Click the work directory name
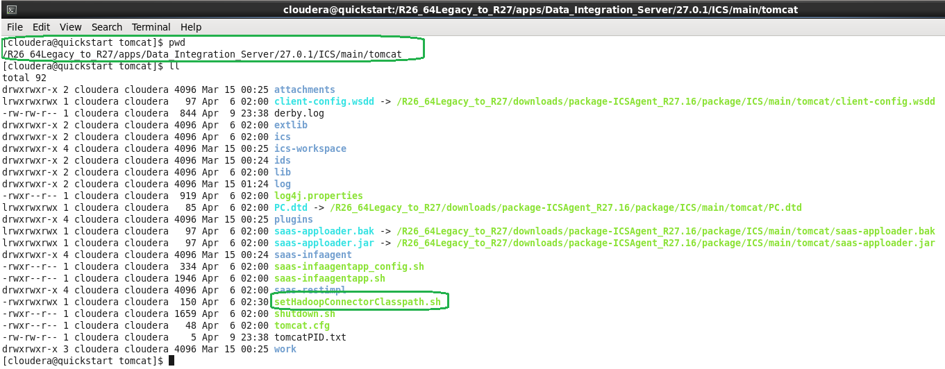This screenshot has width=945, height=369. coord(285,349)
